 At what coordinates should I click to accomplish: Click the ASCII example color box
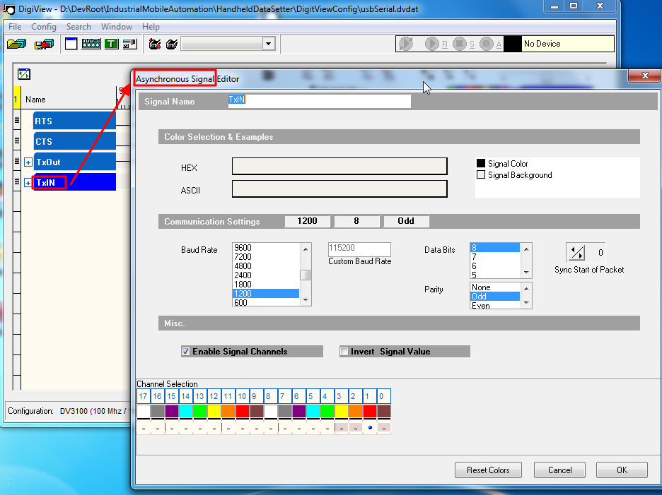click(x=339, y=189)
